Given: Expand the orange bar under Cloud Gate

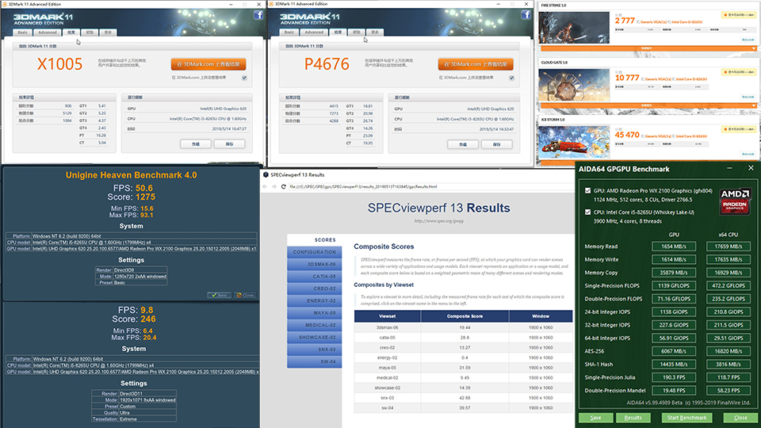Looking at the screenshot, I should 648,105.
